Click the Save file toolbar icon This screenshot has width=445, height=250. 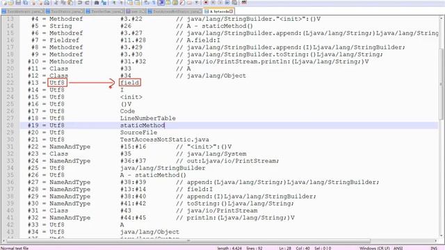click(18, 3)
